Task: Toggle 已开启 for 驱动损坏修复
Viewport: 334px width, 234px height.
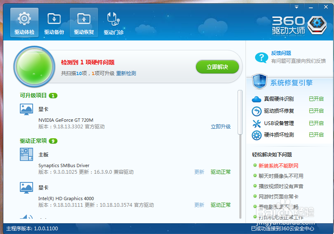Action: [x=316, y=111]
